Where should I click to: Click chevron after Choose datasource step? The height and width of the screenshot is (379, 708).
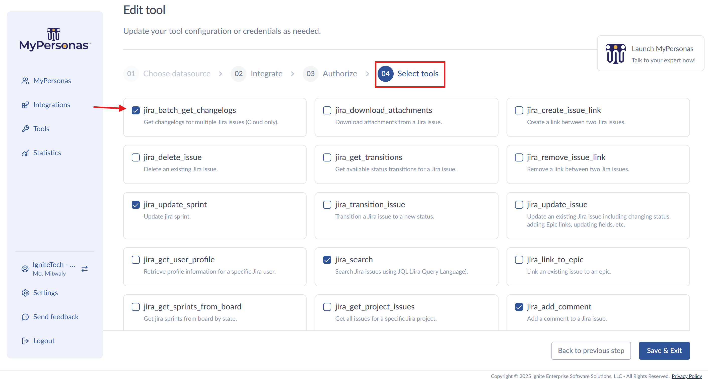point(221,74)
